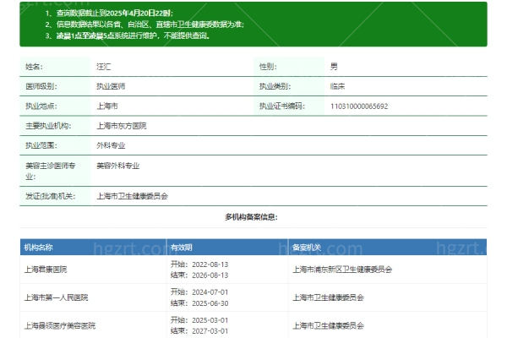
Task: Select 上海市浦东新区卫生健康委员会 filing authority
Action: coord(342,270)
